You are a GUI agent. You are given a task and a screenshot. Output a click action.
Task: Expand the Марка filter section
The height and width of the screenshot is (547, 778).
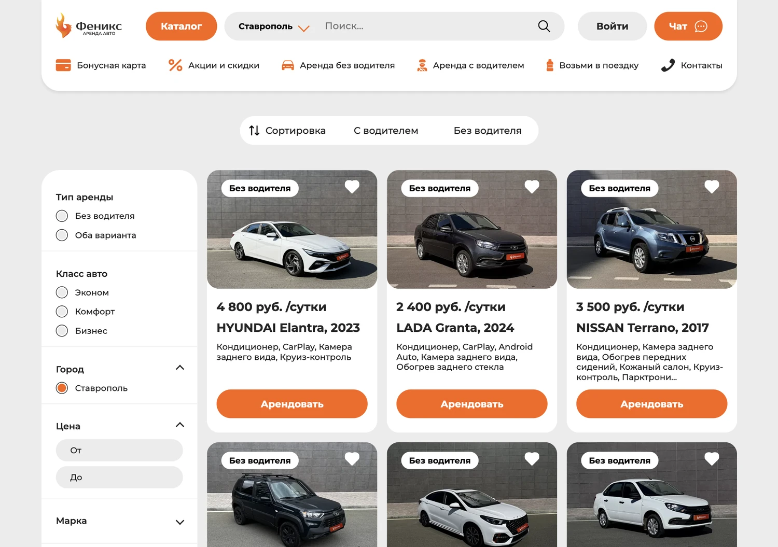point(180,522)
